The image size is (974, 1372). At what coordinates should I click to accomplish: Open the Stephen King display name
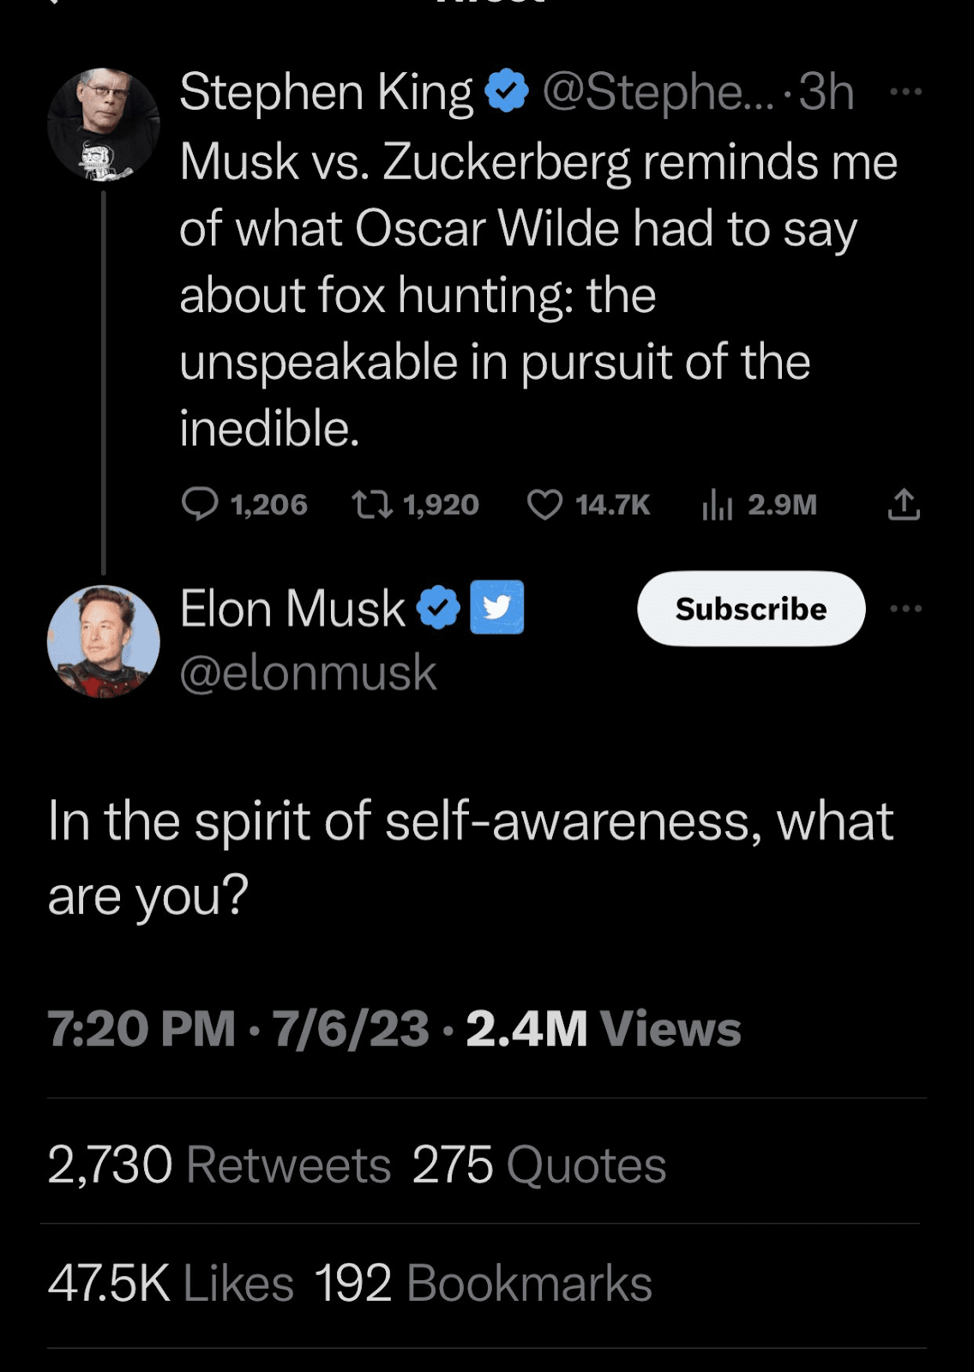tap(326, 92)
